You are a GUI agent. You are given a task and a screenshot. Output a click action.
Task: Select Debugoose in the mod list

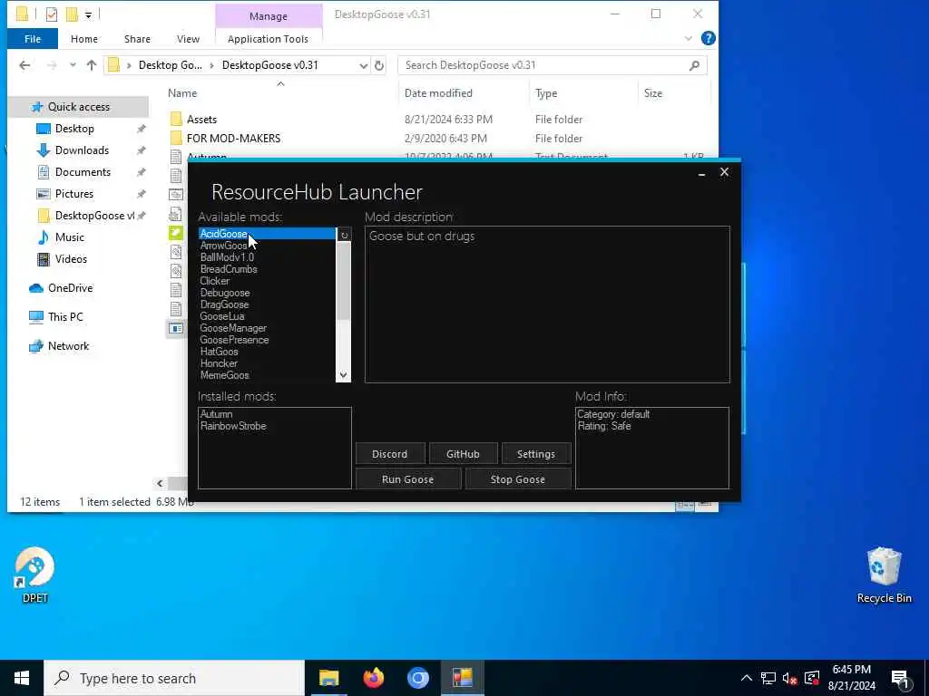click(225, 293)
